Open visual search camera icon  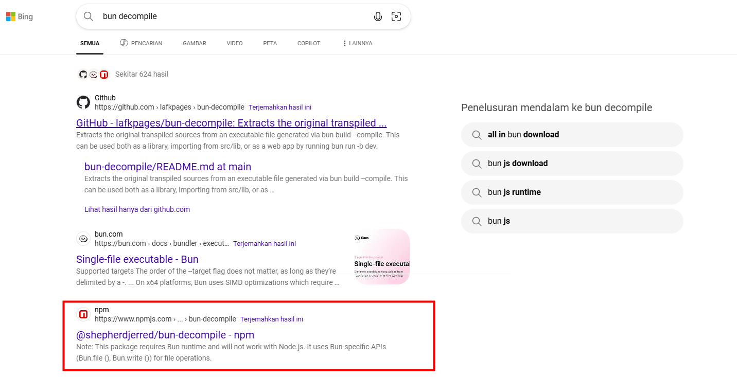(x=396, y=16)
